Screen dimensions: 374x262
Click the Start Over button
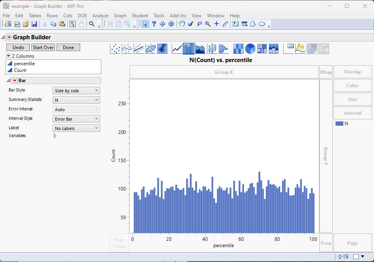[43, 47]
